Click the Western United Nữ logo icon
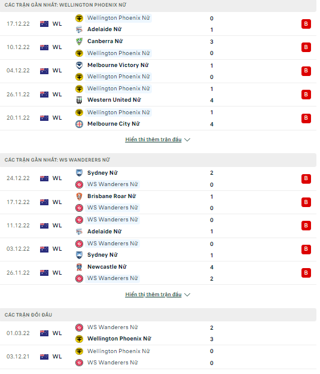Screen dimensions: 320x374 click(80, 101)
